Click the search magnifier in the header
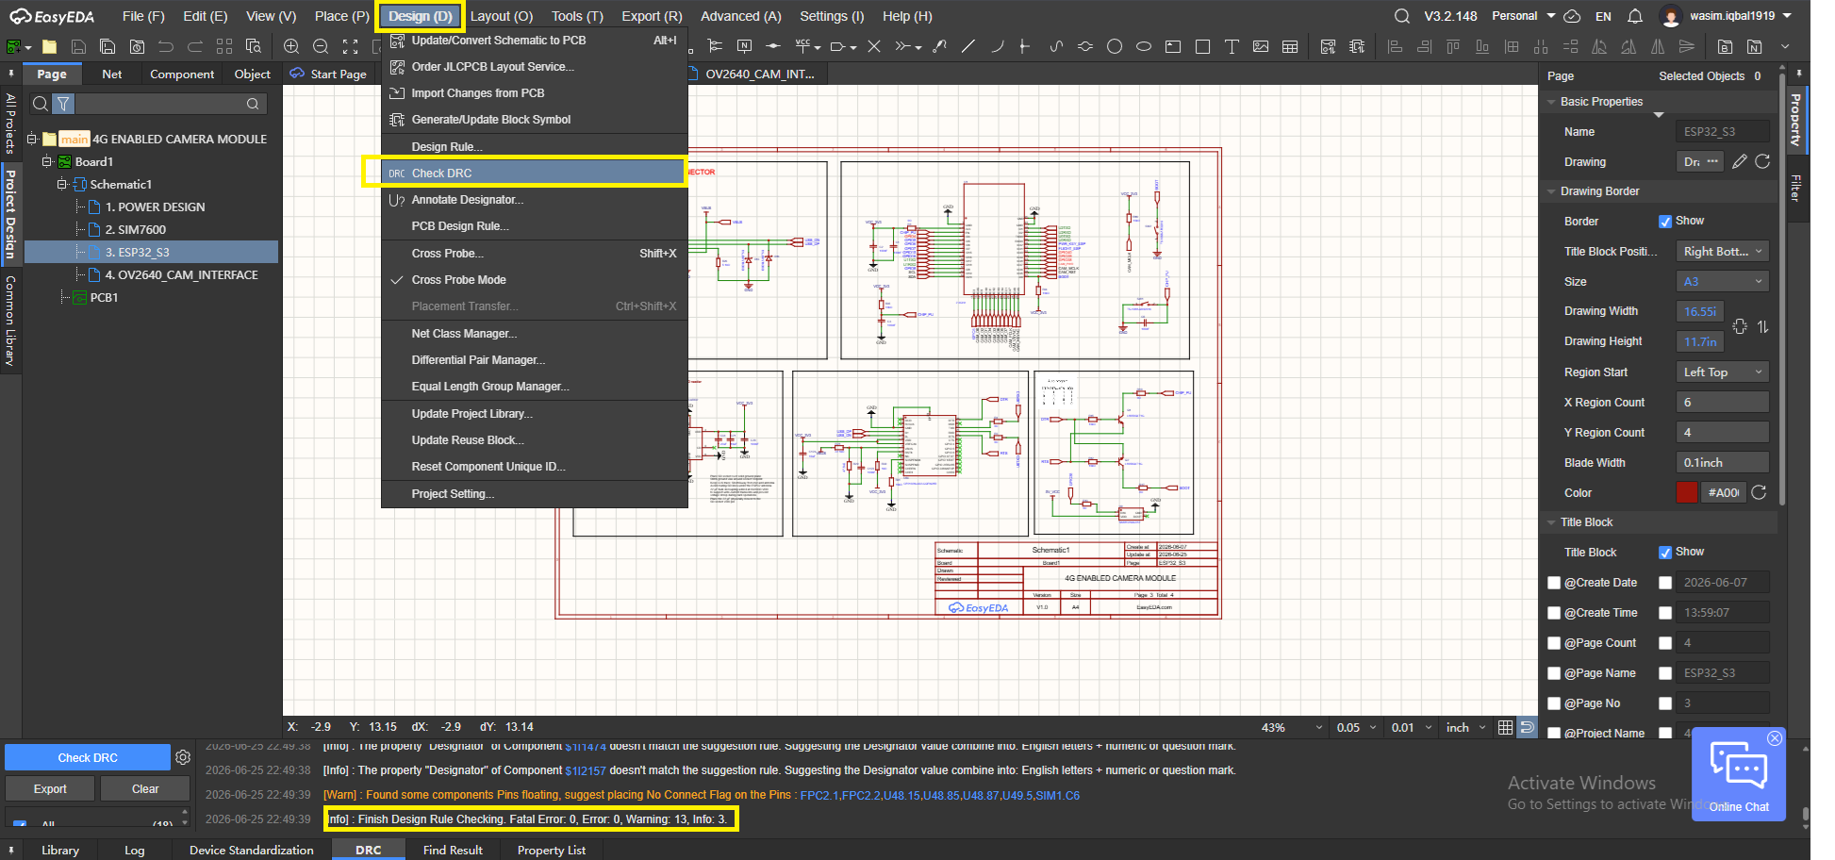 point(1402,16)
